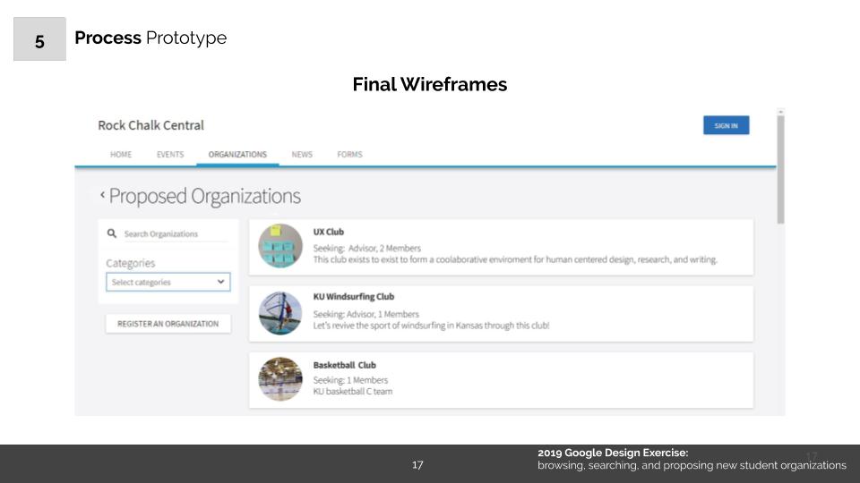Click the vertical scrollbar thumb
This screenshot has height=483, width=860.
point(780,170)
